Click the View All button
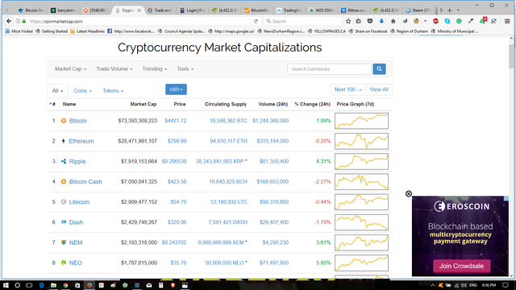The width and height of the screenshot is (516, 290). (x=379, y=89)
